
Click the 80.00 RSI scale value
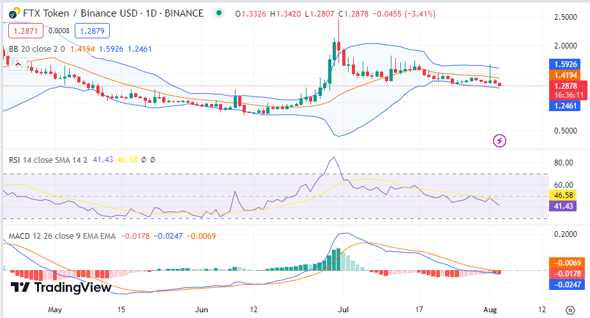tap(564, 163)
